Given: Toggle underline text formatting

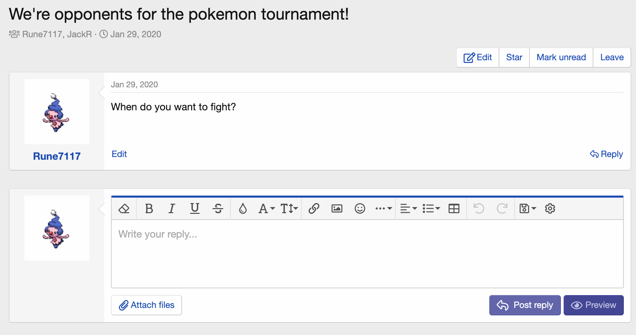Looking at the screenshot, I should (195, 208).
